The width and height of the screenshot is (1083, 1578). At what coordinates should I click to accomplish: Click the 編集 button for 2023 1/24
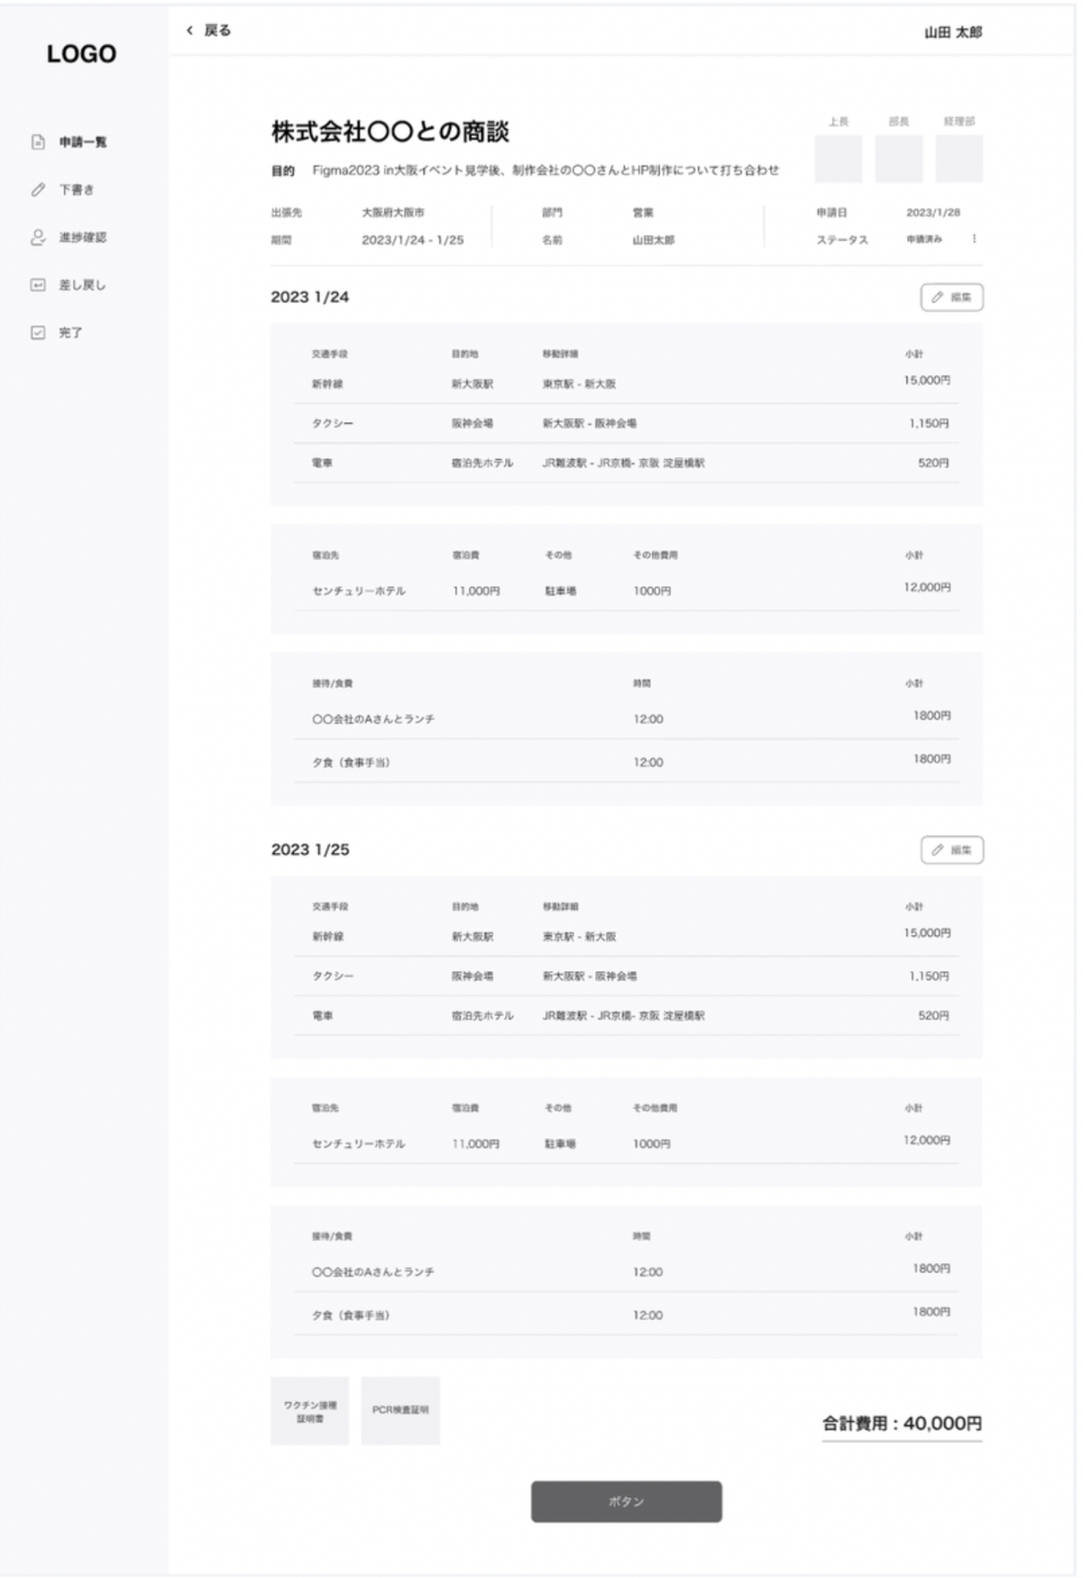pyautogui.click(x=951, y=297)
